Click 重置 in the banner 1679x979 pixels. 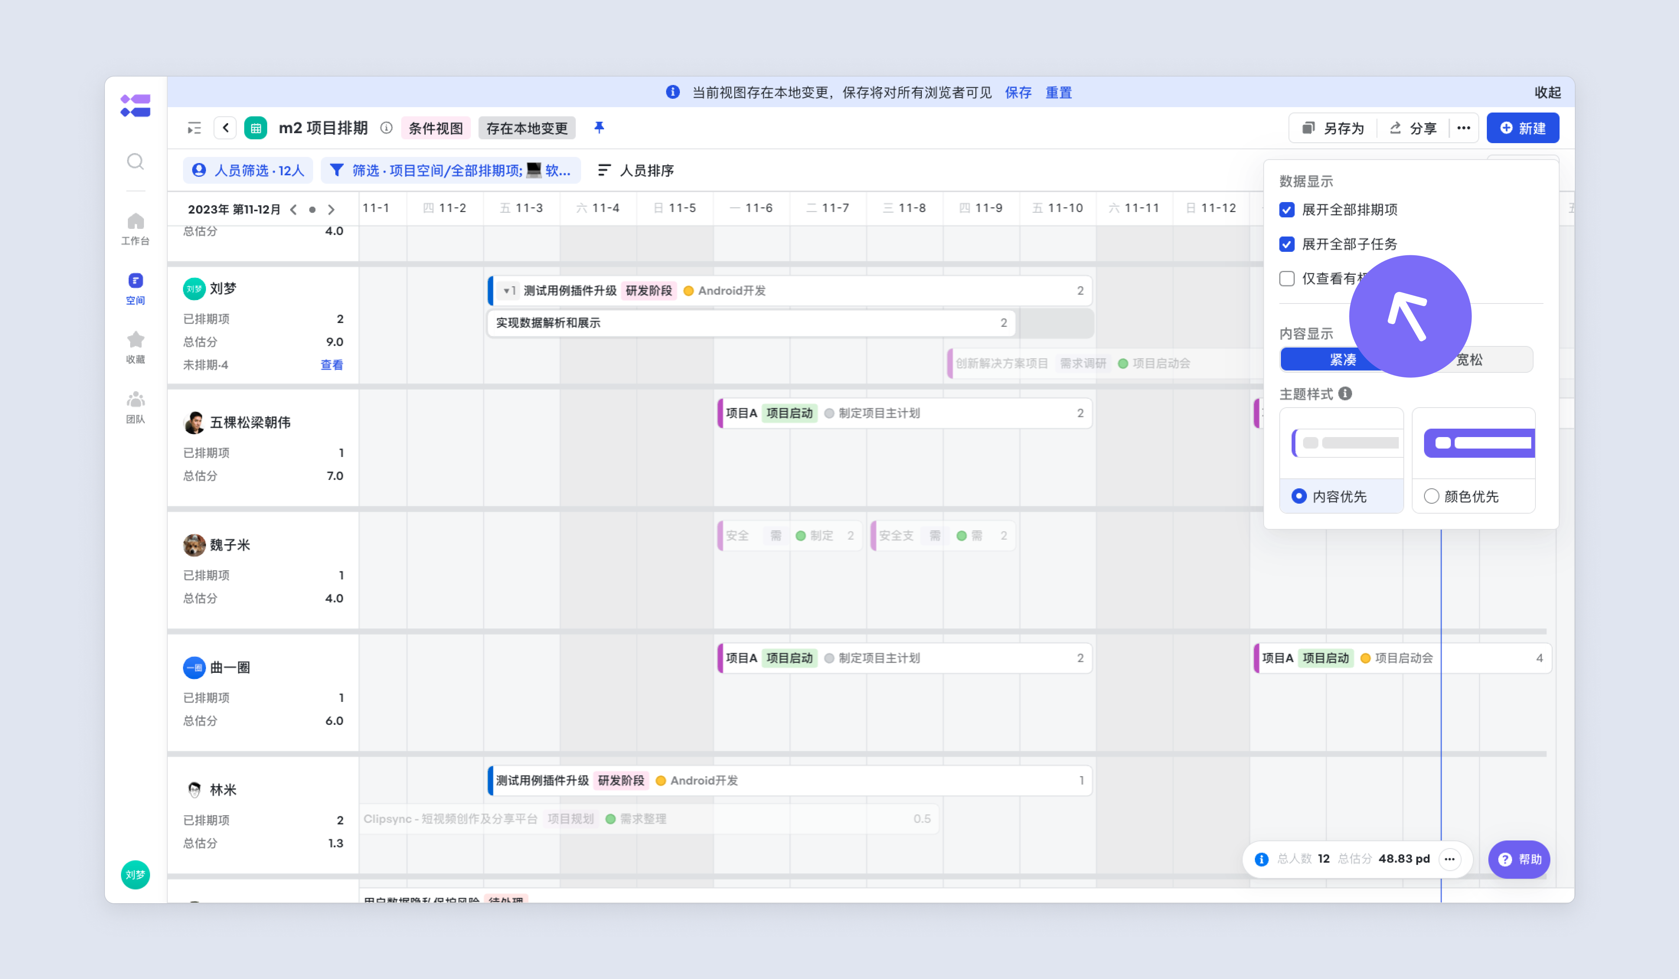[1059, 93]
